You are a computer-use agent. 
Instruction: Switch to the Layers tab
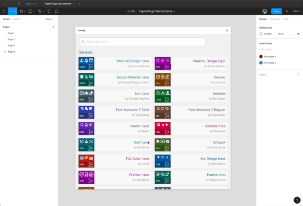point(6,19)
